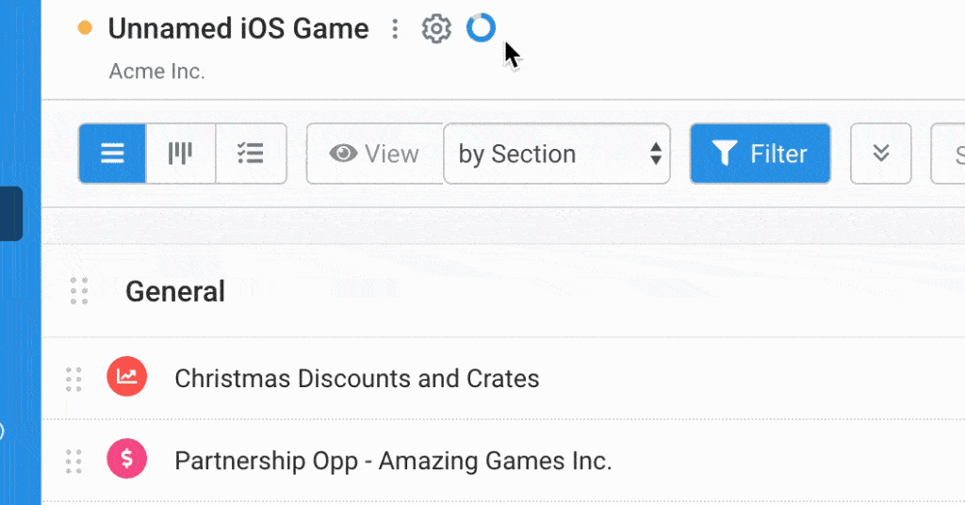
Task: Open the project settings gear icon
Action: tap(435, 29)
